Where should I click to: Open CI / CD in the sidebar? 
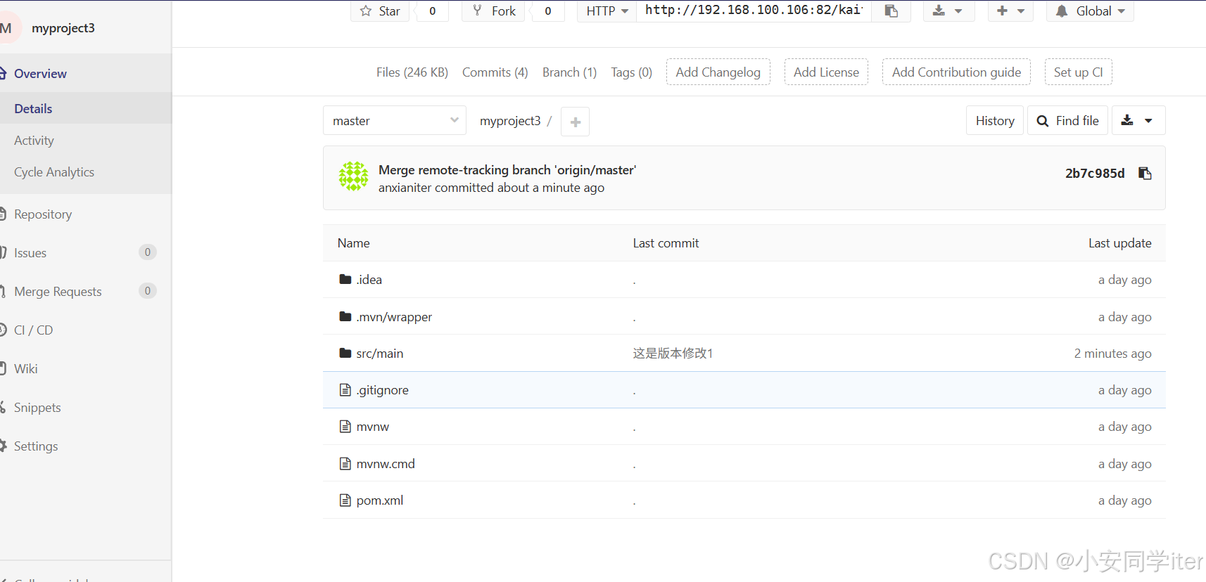pyautogui.click(x=33, y=330)
